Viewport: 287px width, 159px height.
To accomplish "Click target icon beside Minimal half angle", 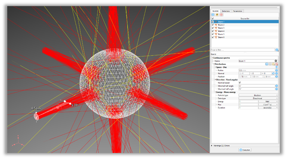I will (x=277, y=86).
